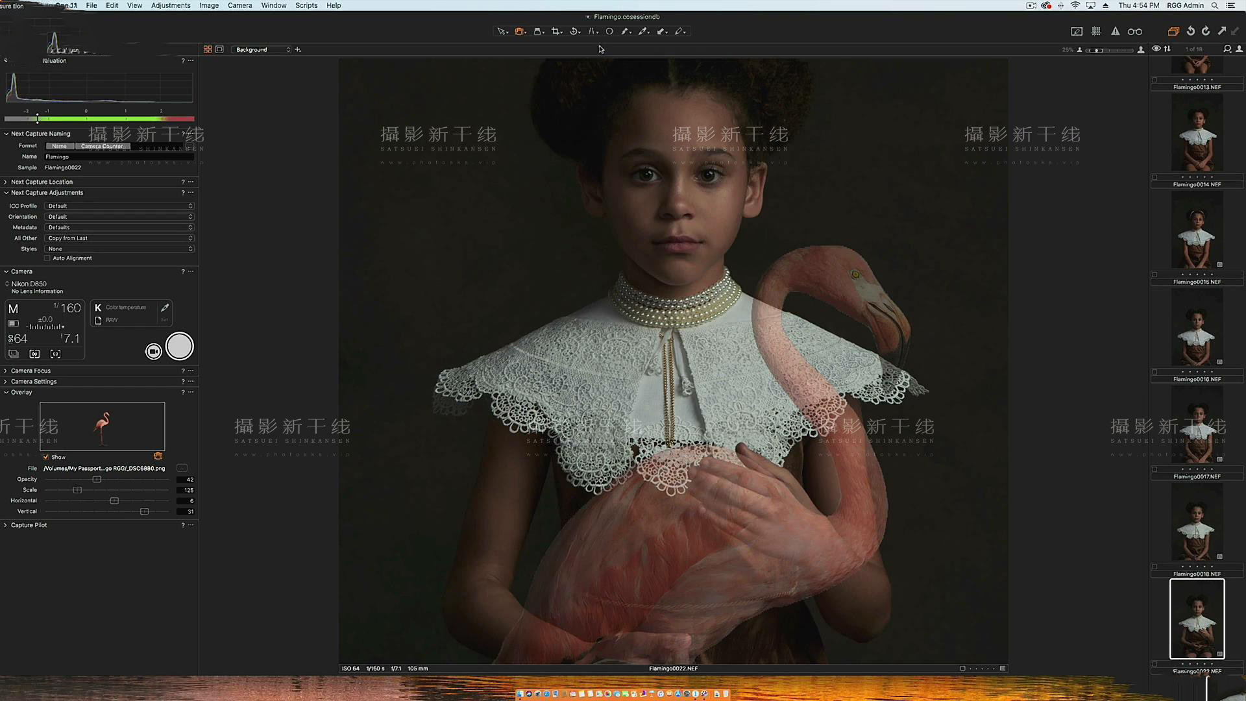Toggle the Proofing glasses icon
The height and width of the screenshot is (701, 1246).
pos(1134,31)
